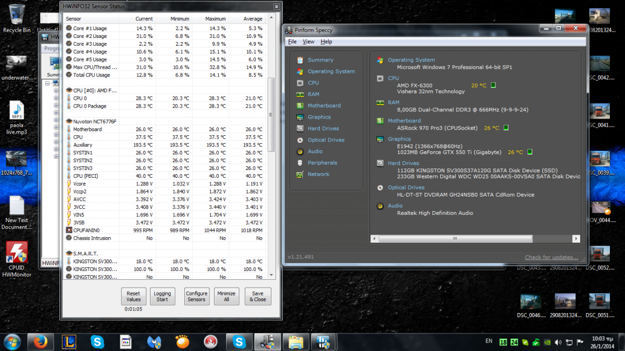The image size is (625, 351).
Task: Open the Help menu in Speccy
Action: pos(326,42)
